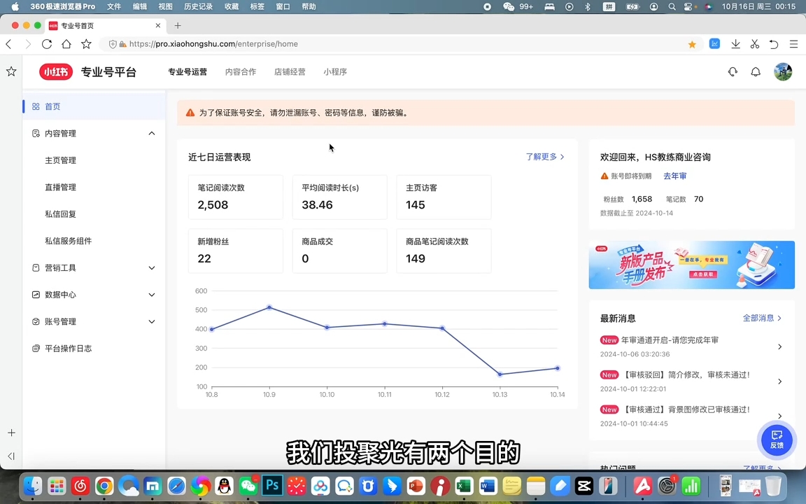Switch to the 店铺经营 tab
The height and width of the screenshot is (504, 806).
[290, 71]
